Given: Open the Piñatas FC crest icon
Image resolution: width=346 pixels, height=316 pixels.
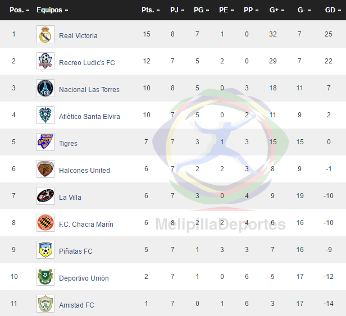Looking at the screenshot, I should point(45,250).
